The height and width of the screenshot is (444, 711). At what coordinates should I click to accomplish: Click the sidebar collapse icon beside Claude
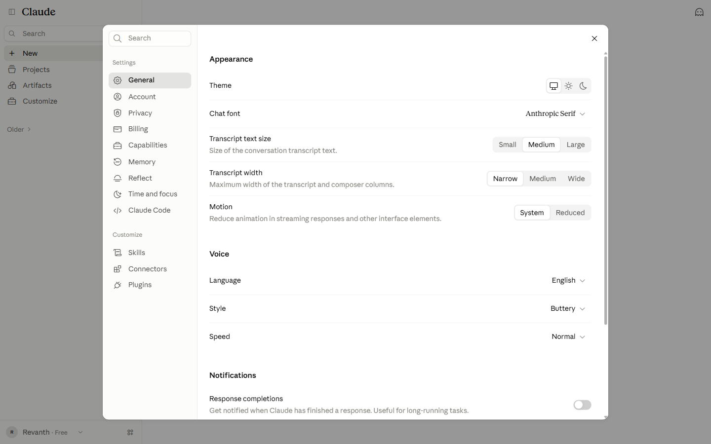(x=12, y=12)
